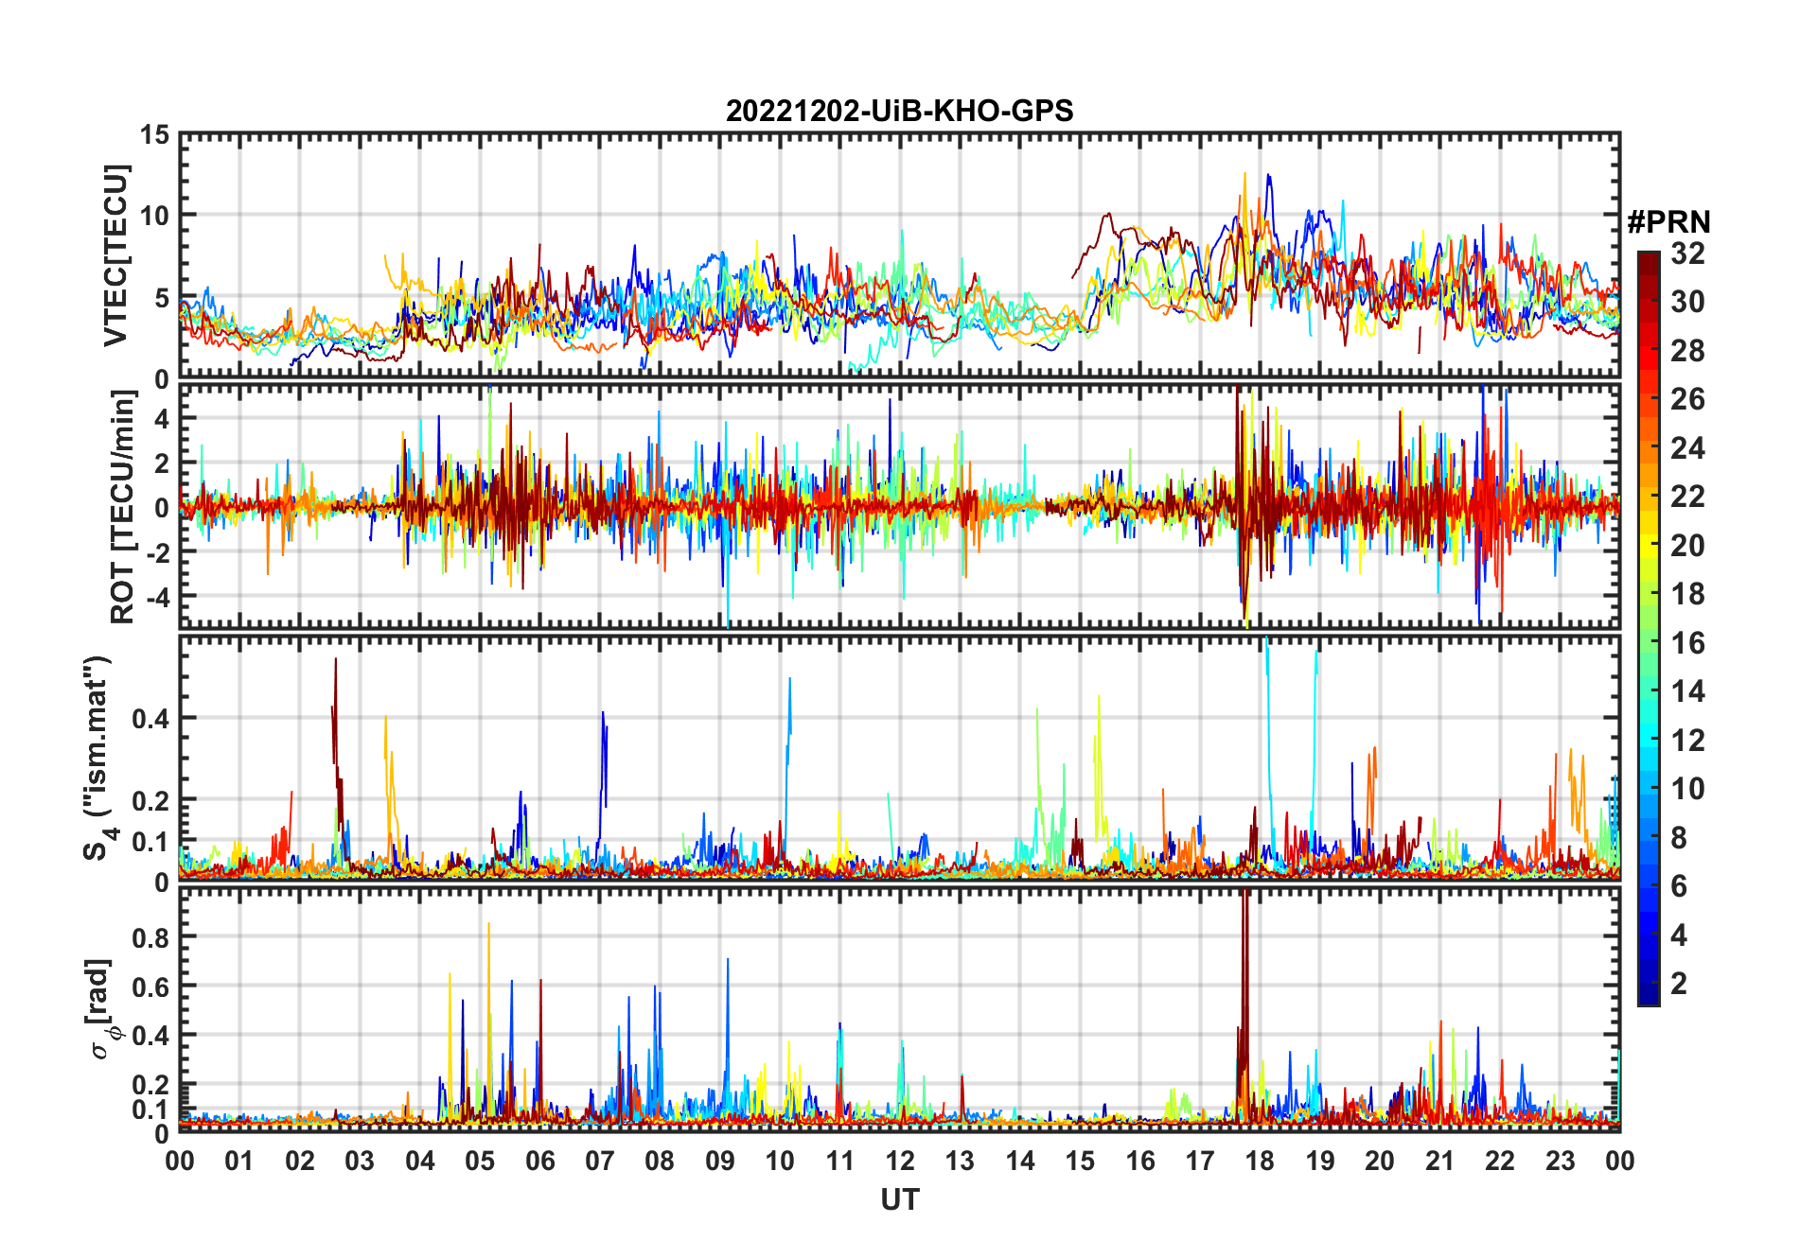1800x1258 pixels.
Task: Select colorbar tick label 26
Action: pyautogui.click(x=1687, y=399)
